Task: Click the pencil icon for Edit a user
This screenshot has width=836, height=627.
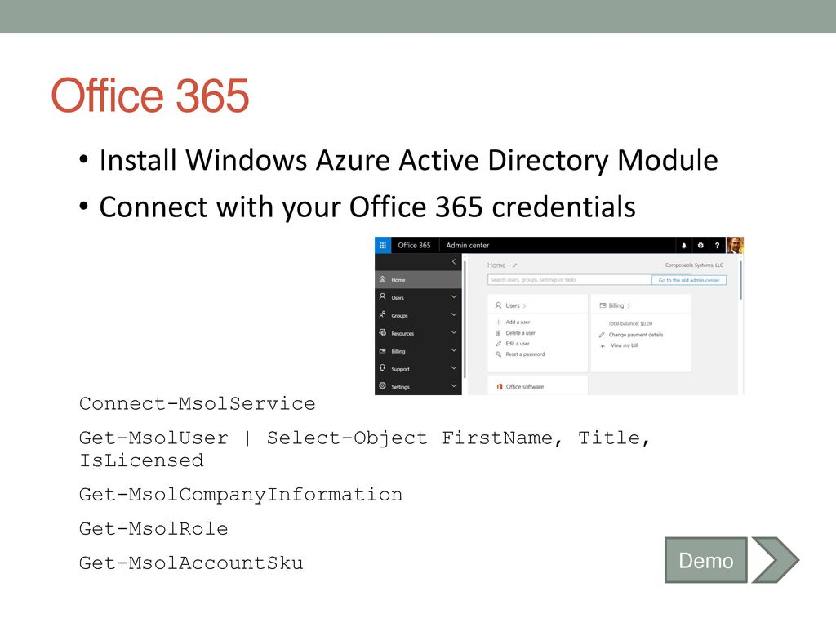Action: (499, 344)
